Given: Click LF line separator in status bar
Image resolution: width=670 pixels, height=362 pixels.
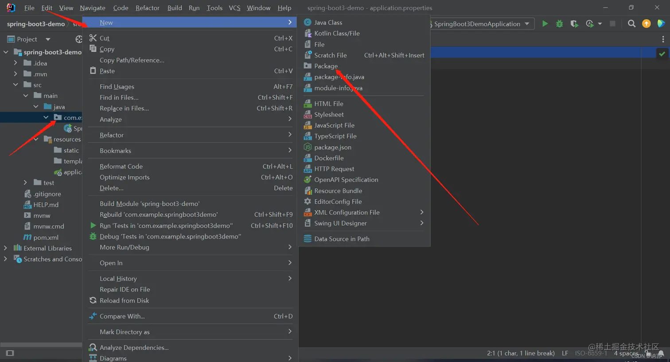Looking at the screenshot, I should tap(565, 353).
